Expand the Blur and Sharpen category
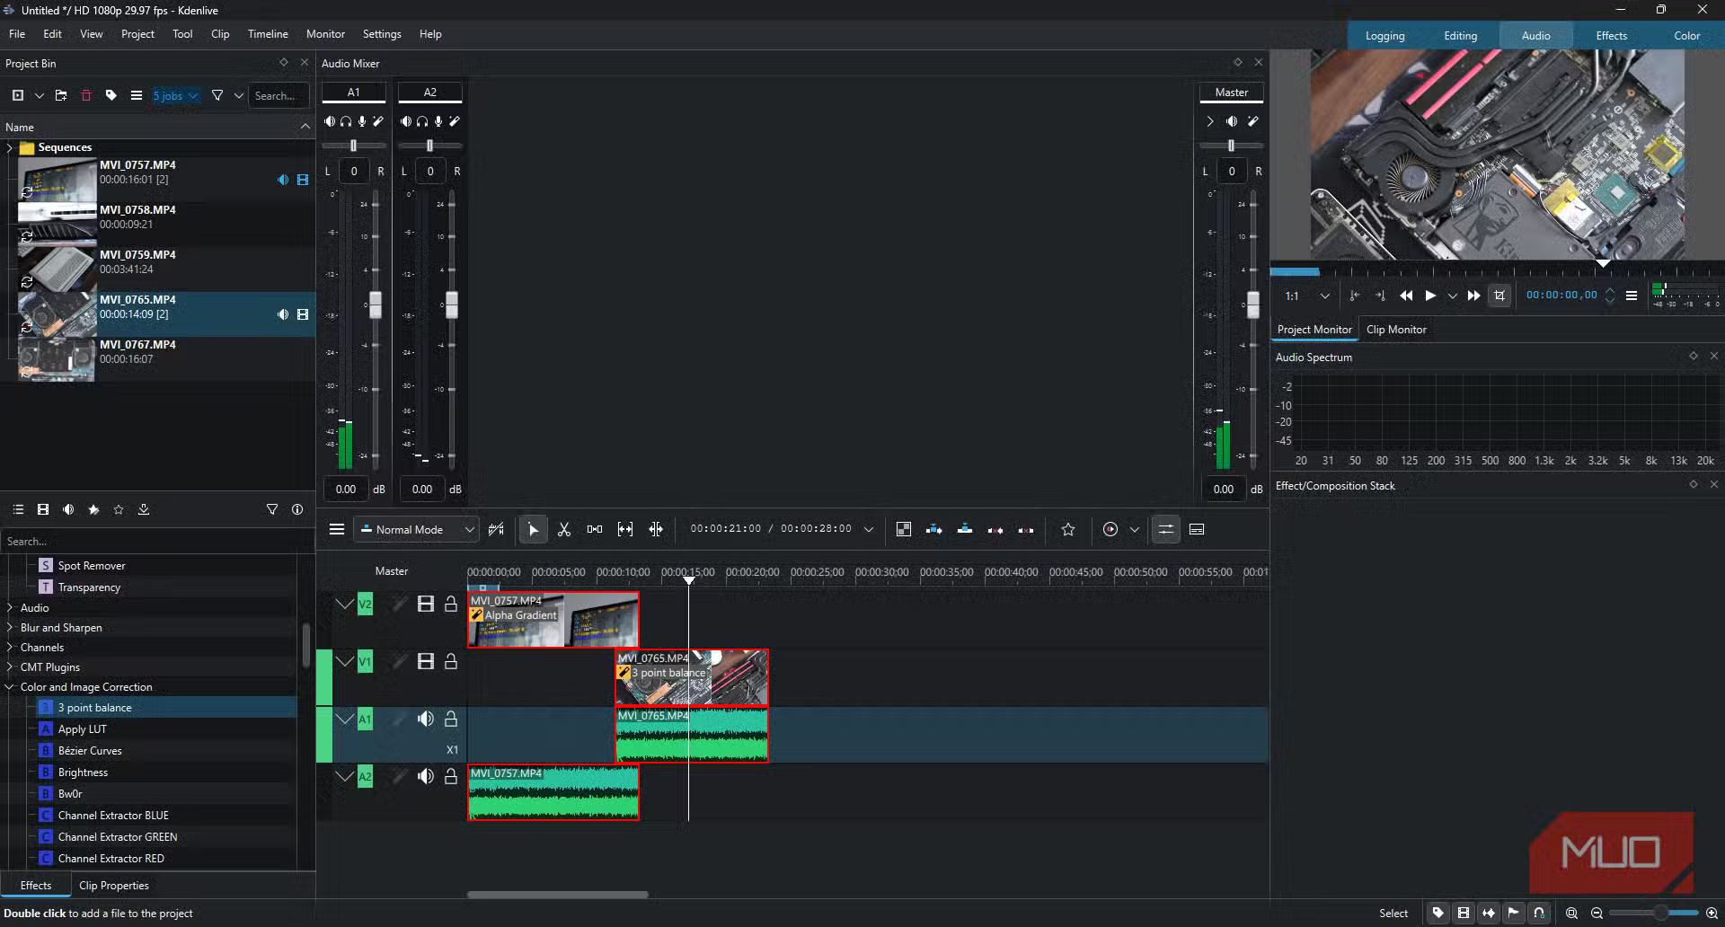 (10, 628)
